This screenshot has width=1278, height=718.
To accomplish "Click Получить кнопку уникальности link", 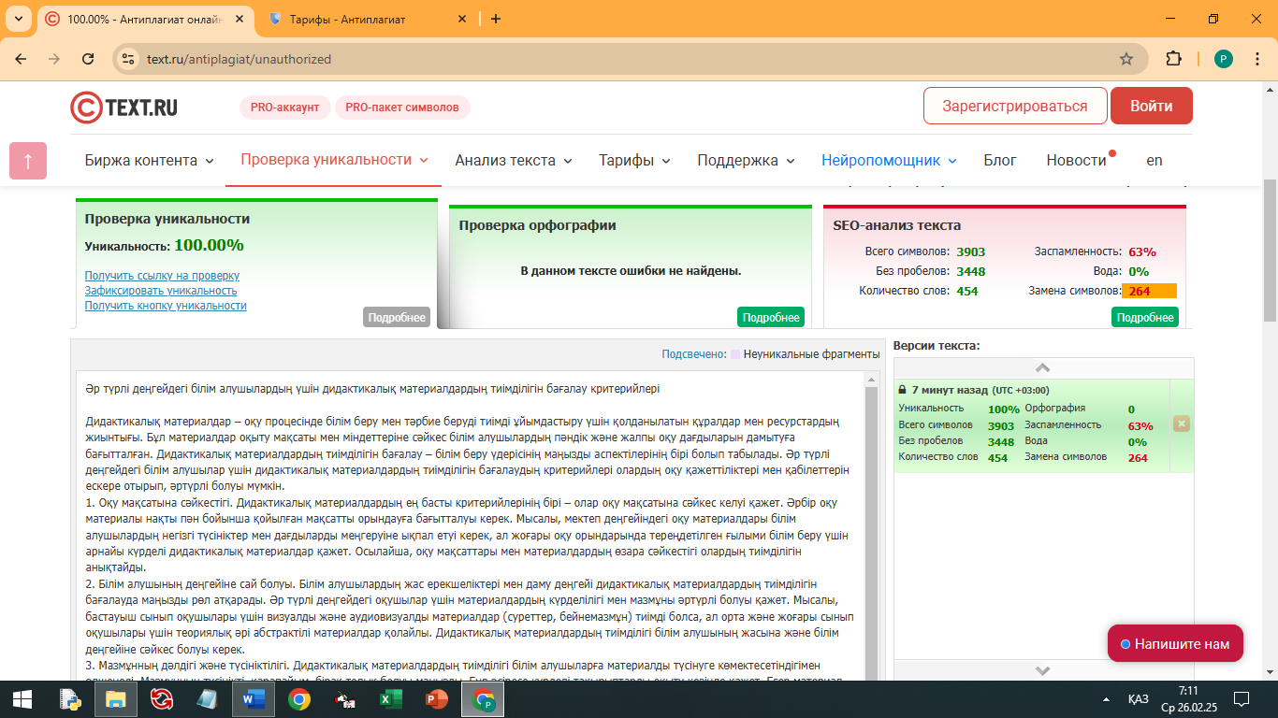I will point(166,306).
